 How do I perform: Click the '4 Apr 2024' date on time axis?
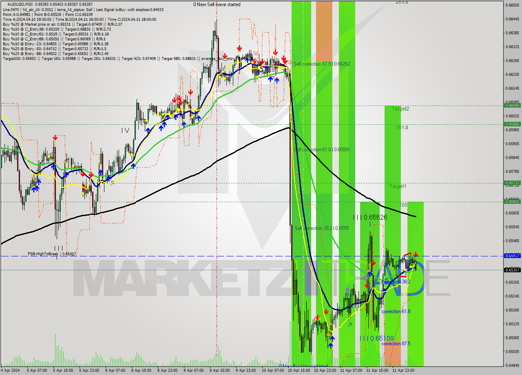(x=11, y=371)
